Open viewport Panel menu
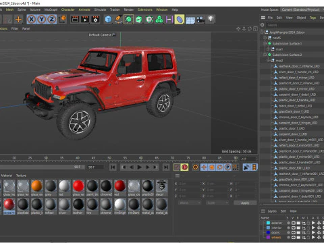This screenshot has height=243, width=324. coord(26,28)
